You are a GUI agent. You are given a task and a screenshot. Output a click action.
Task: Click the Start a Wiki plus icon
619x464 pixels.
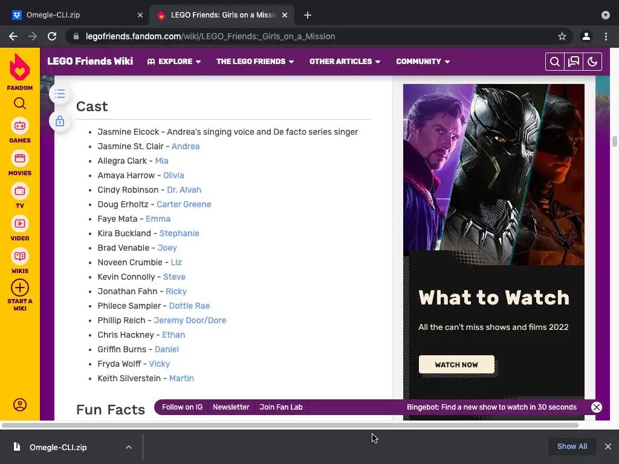pyautogui.click(x=20, y=288)
